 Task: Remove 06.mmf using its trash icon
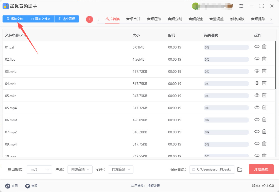[264, 119]
